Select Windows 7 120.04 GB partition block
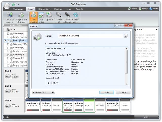 (x=33, y=105)
